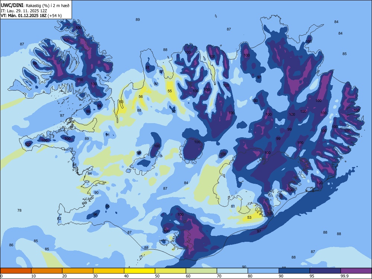Click the "78" humidity value over the sea

pos(19,211)
